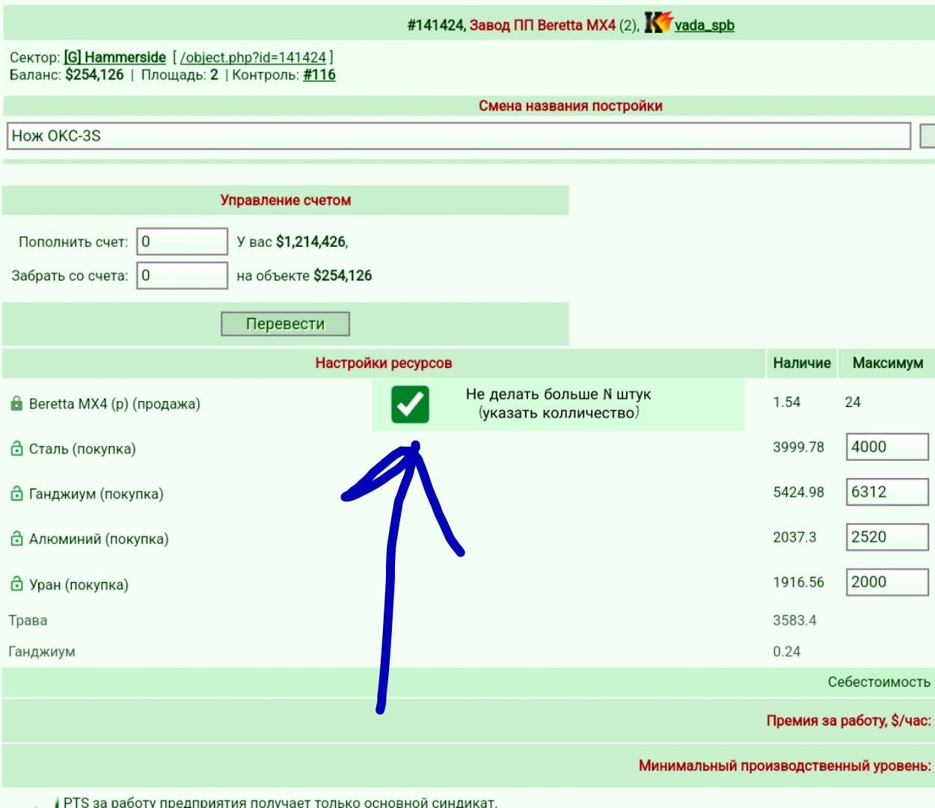Screen dimensions: 935x808
Task: Uncheck the green 'Не делать больше N штук' checkbox
Action: click(x=410, y=404)
